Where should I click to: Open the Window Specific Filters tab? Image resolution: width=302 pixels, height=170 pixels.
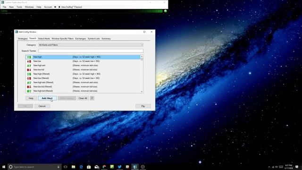pos(63,39)
